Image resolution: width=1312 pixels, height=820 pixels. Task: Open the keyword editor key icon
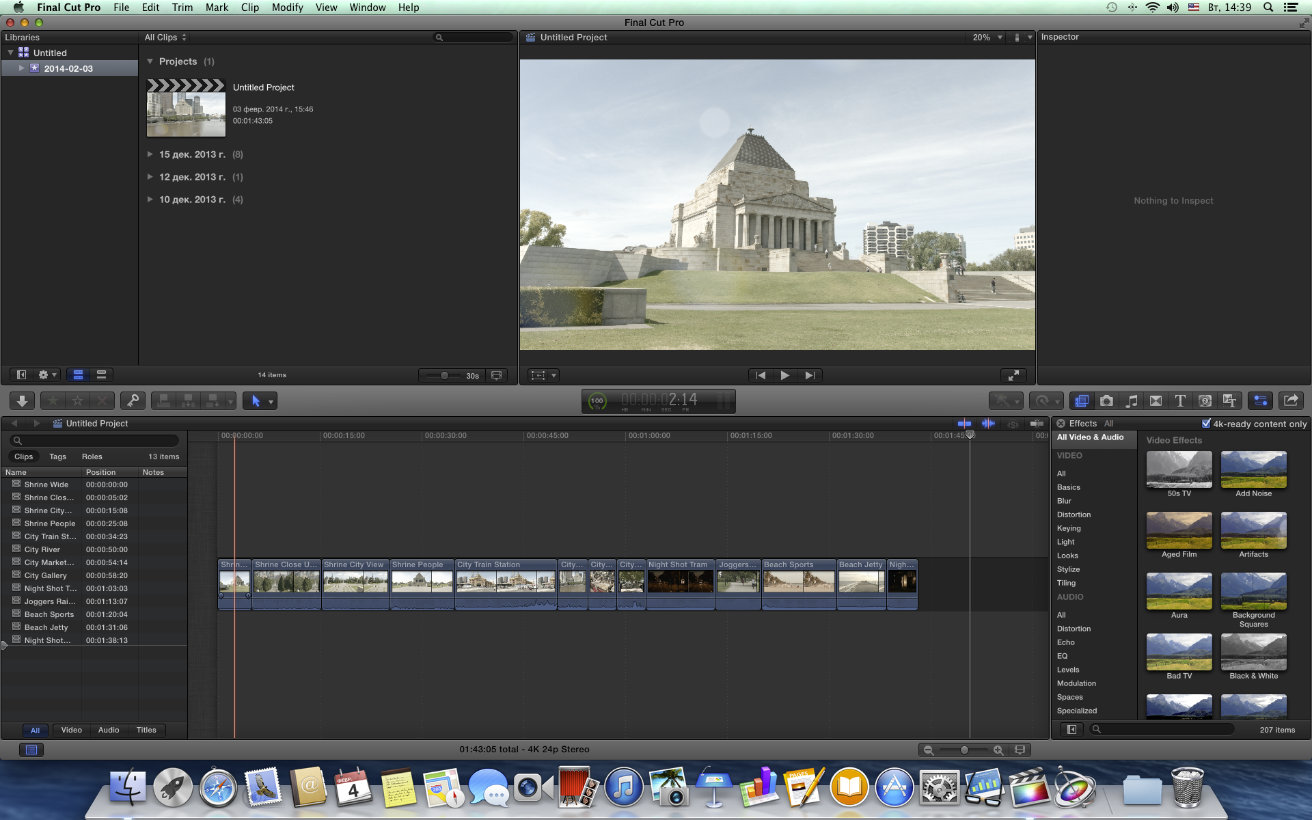(133, 401)
